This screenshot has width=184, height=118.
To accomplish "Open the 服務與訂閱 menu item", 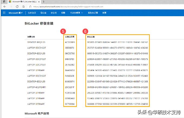I will tap(93, 13).
